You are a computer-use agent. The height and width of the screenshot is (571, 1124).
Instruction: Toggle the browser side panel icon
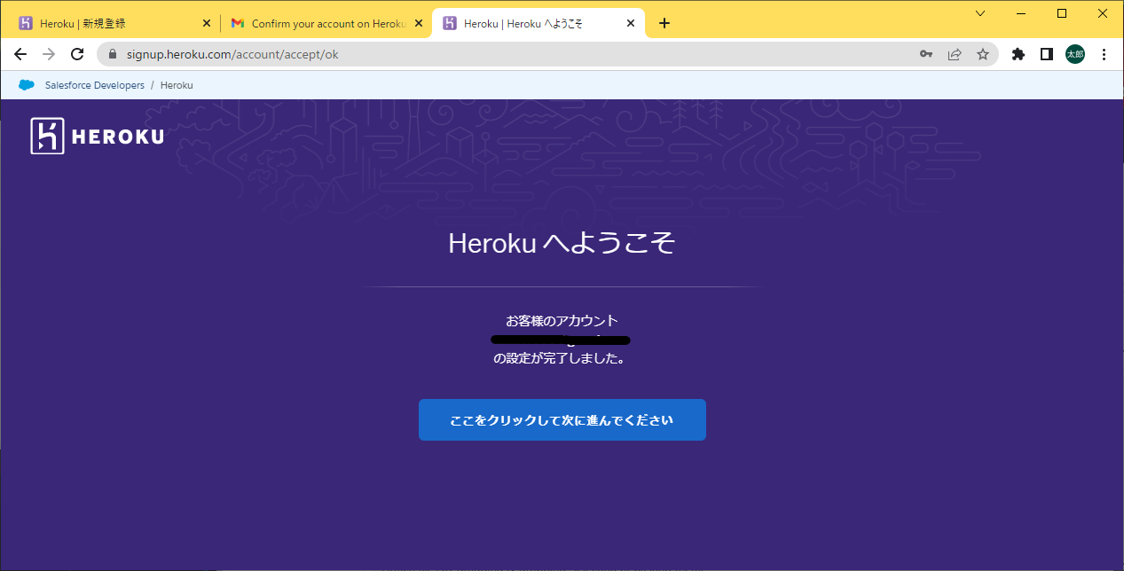click(x=1047, y=54)
